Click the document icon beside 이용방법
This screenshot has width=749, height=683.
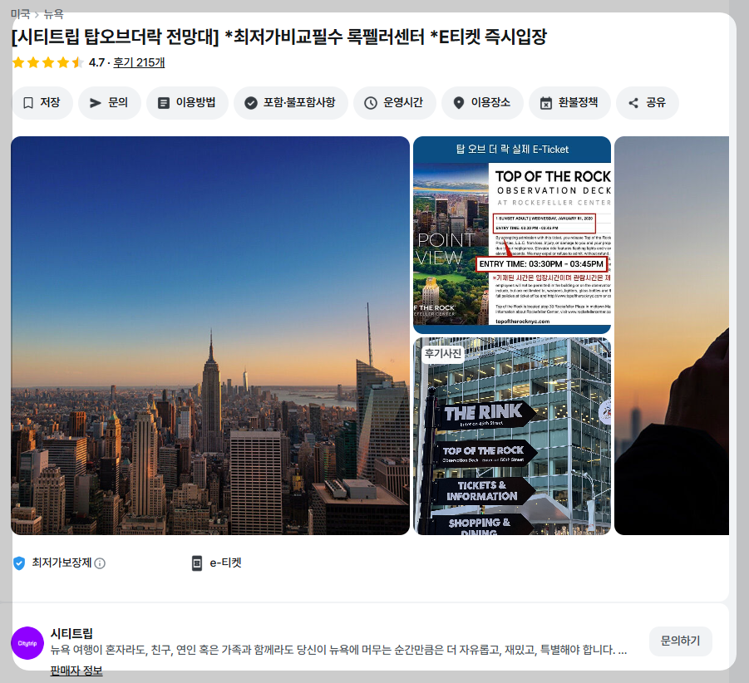point(164,103)
